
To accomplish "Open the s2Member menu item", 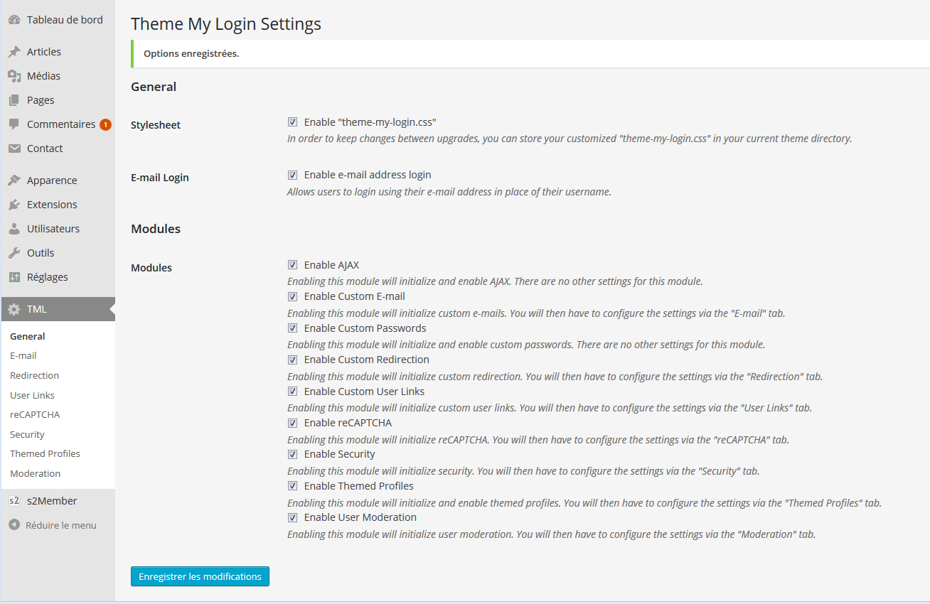I will [52, 501].
